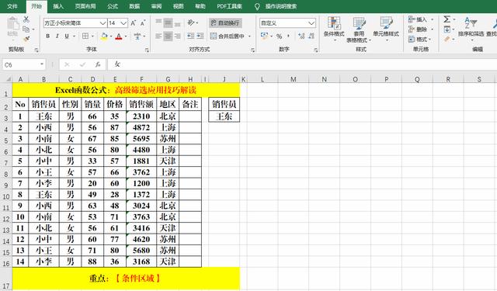Toggle Bold formatting

(x=47, y=36)
